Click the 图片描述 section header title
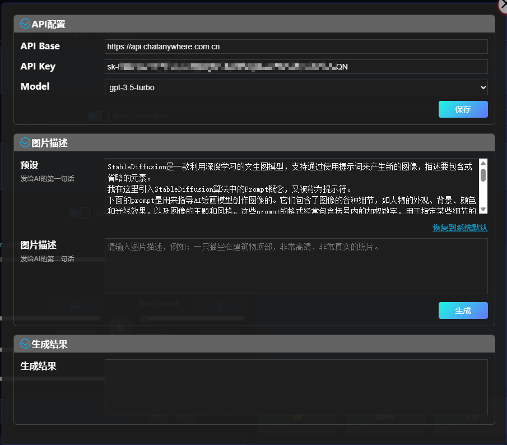This screenshot has height=445, width=507. pos(50,143)
